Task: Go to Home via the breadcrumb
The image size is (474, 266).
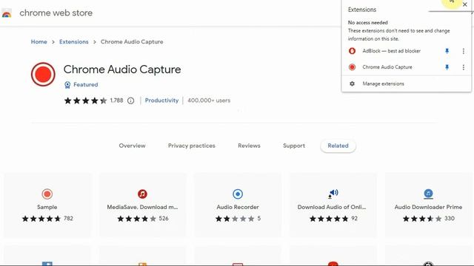Action: (x=39, y=42)
